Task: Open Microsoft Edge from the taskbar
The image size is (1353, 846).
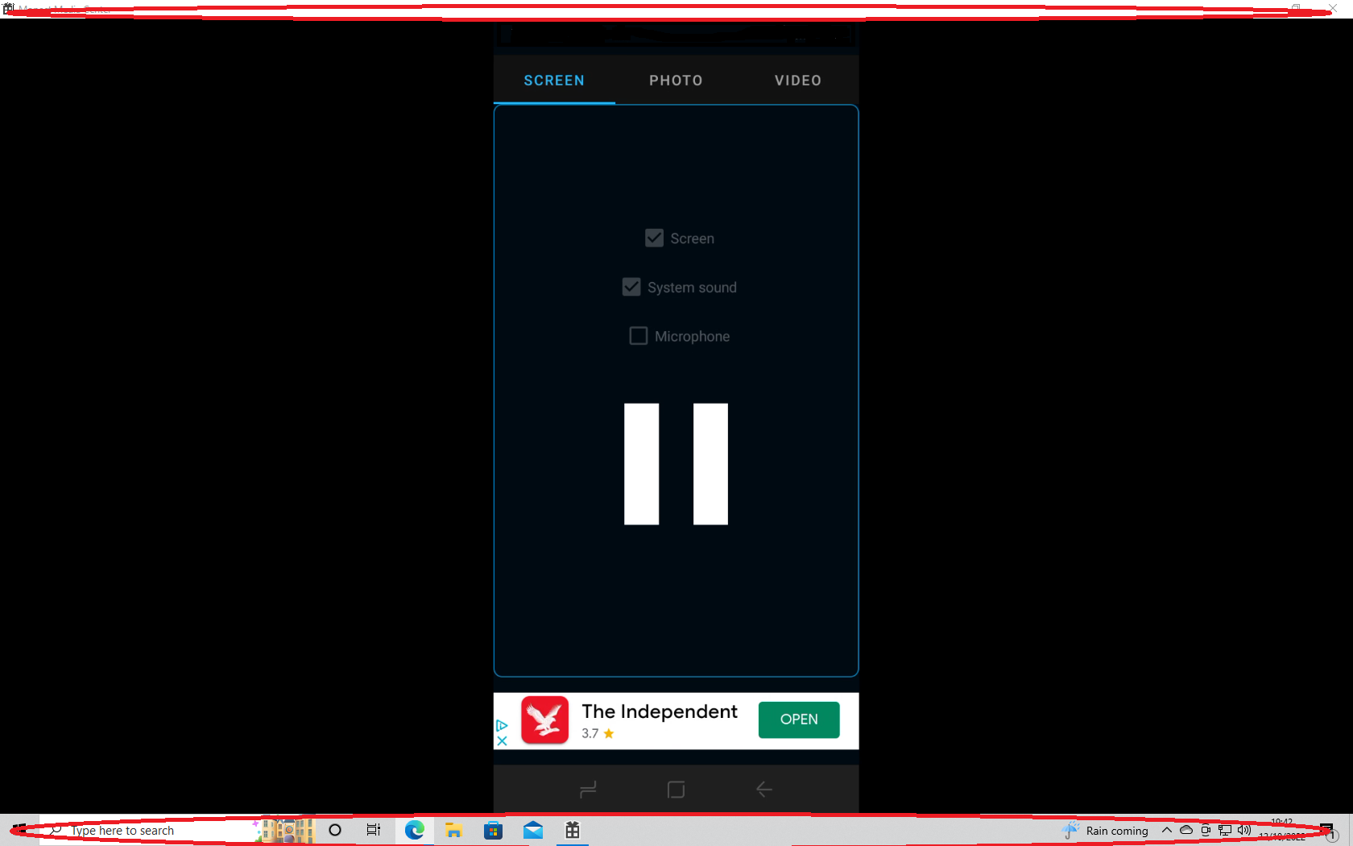Action: click(x=415, y=831)
